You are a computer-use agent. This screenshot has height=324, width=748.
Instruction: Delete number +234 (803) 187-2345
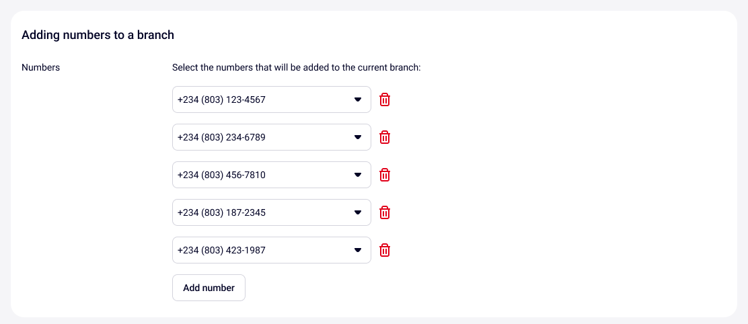pyautogui.click(x=385, y=212)
